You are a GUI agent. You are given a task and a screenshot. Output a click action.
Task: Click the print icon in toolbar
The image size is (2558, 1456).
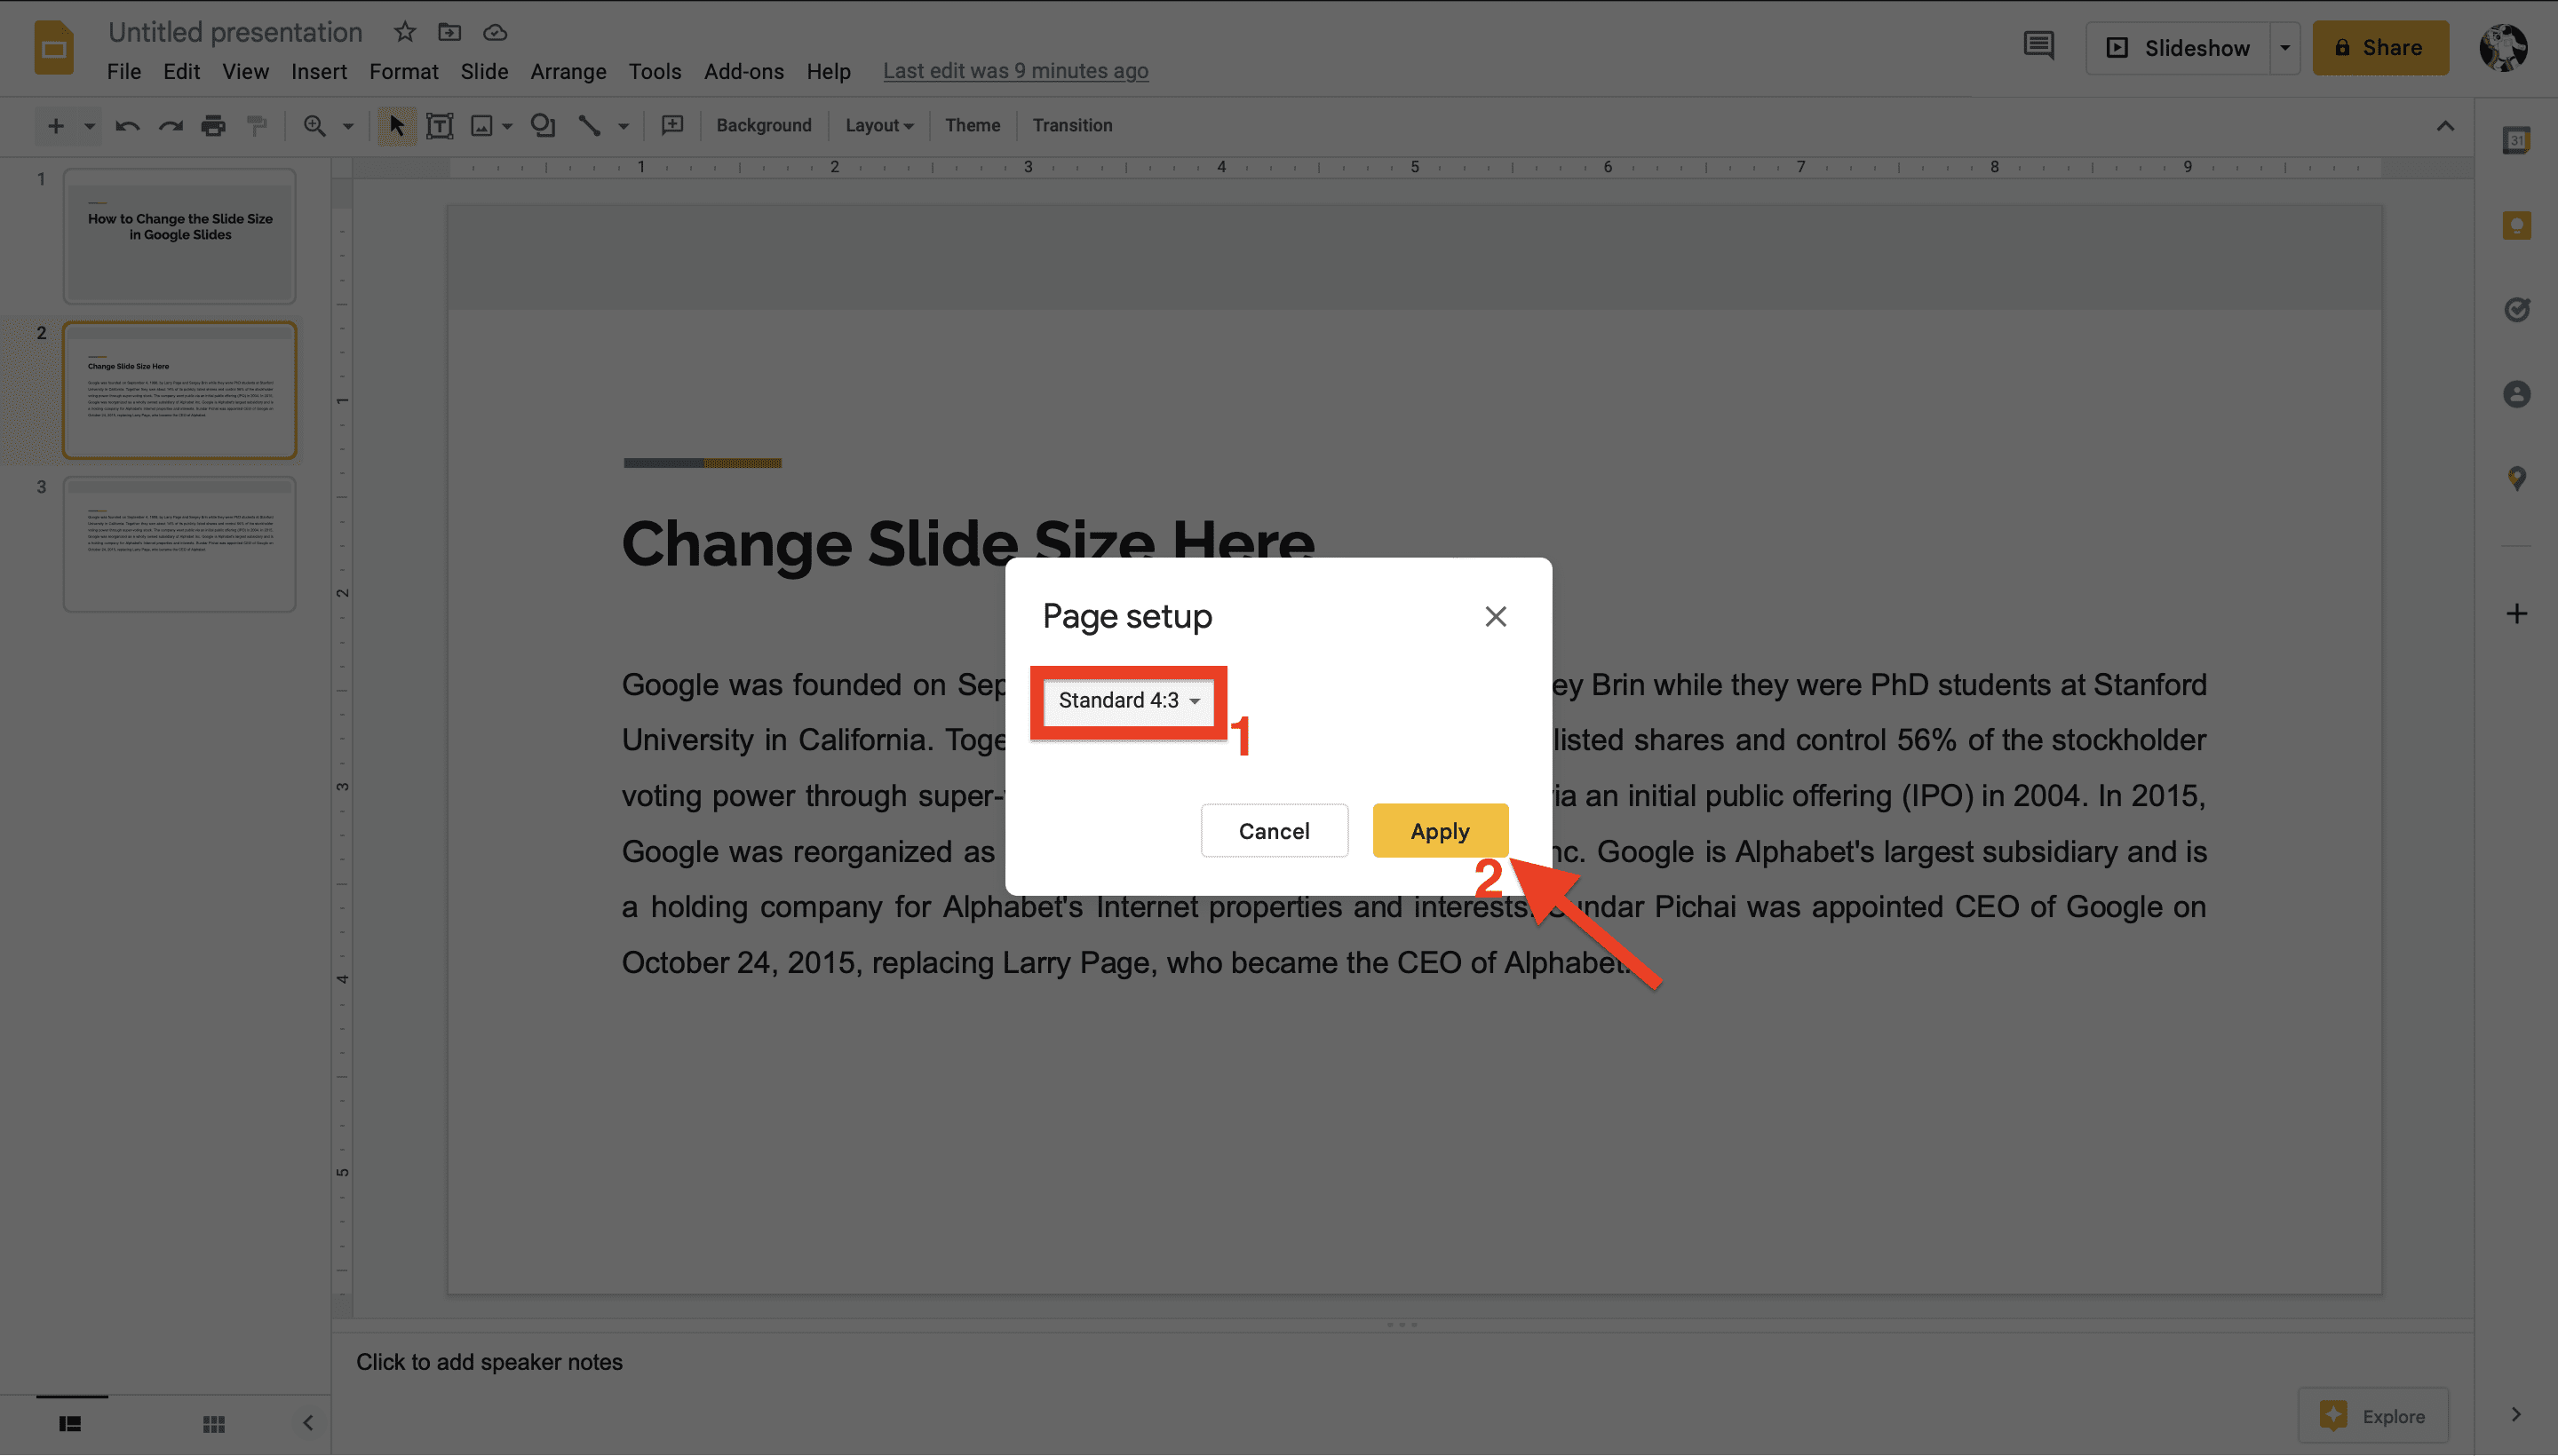tap(213, 125)
